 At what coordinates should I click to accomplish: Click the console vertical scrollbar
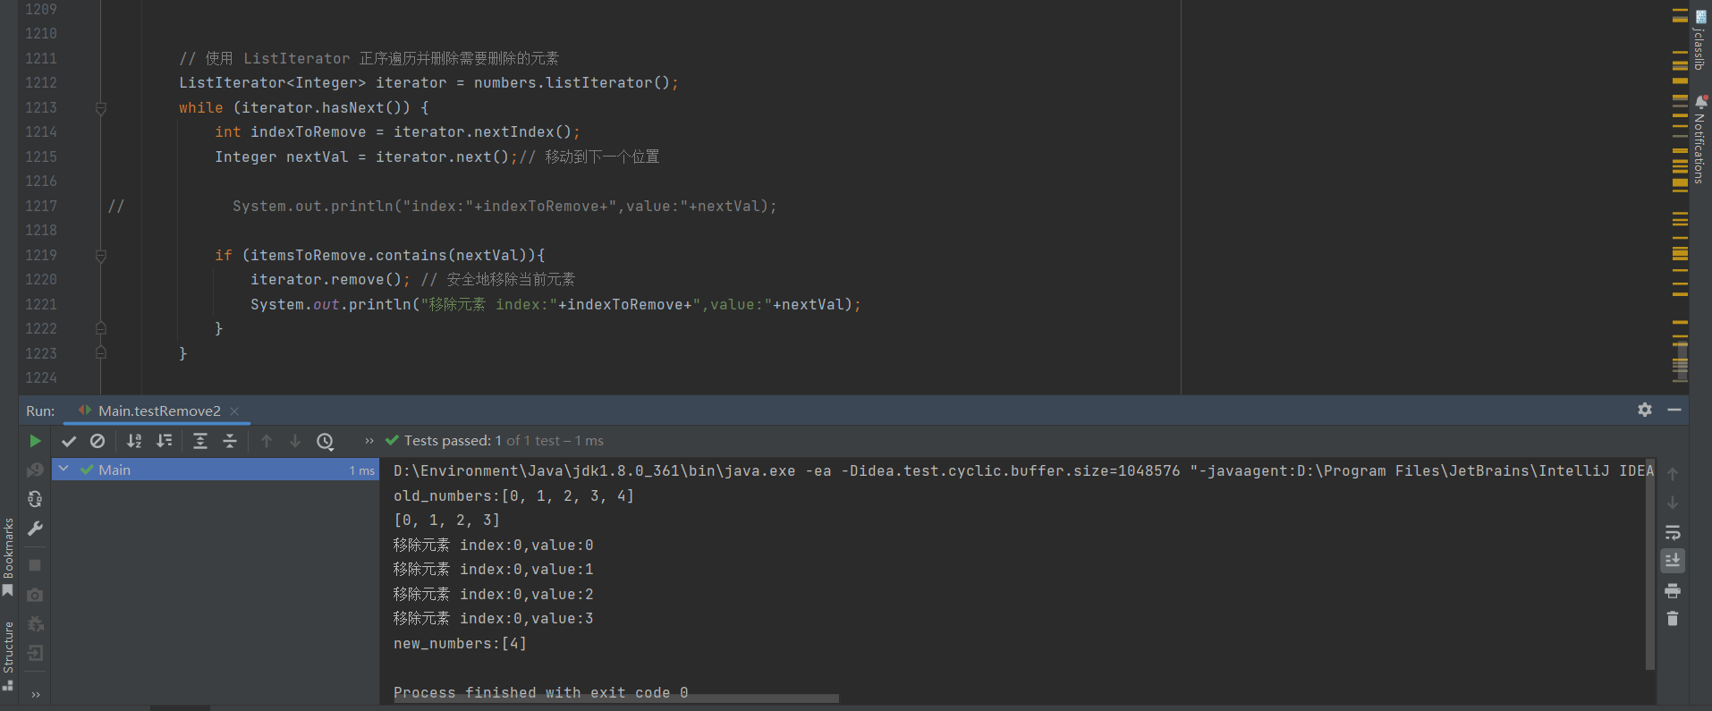pyautogui.click(x=1650, y=563)
